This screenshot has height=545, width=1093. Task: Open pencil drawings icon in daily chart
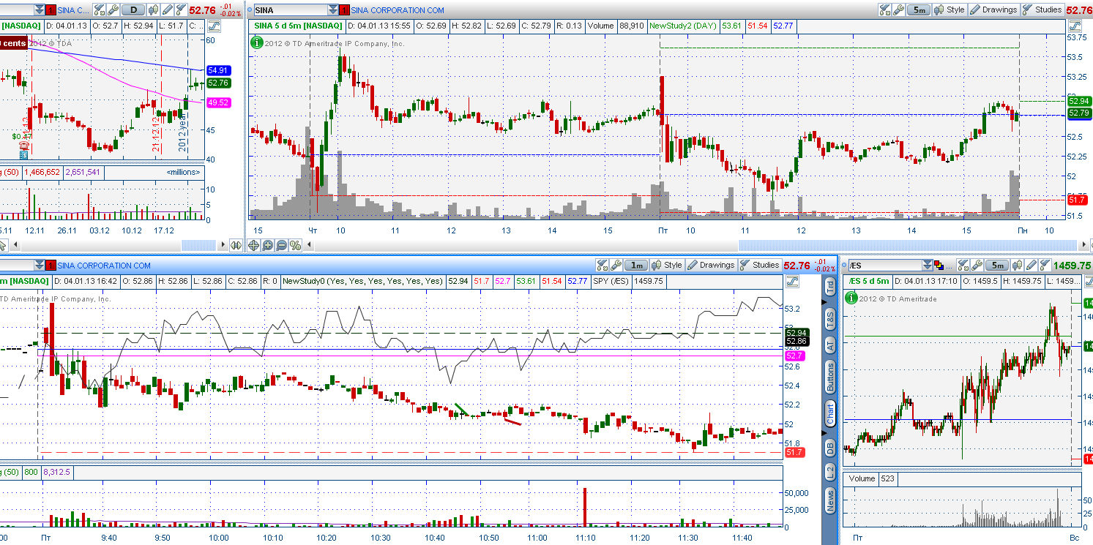[167, 10]
